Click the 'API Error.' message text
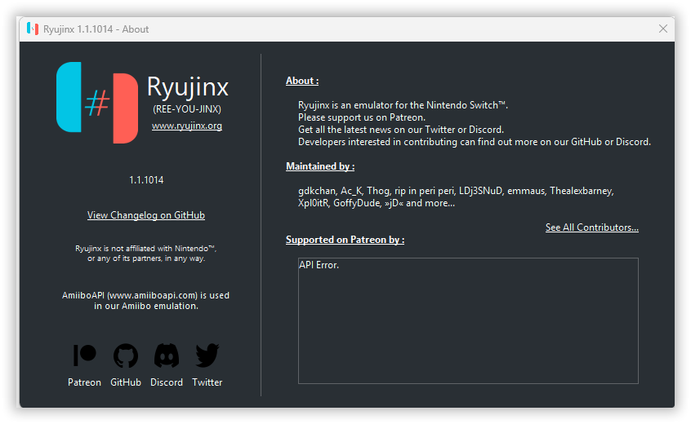691x424 pixels. click(319, 265)
